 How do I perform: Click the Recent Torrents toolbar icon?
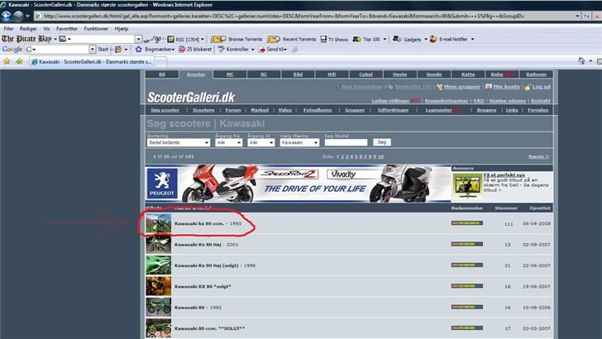293,39
